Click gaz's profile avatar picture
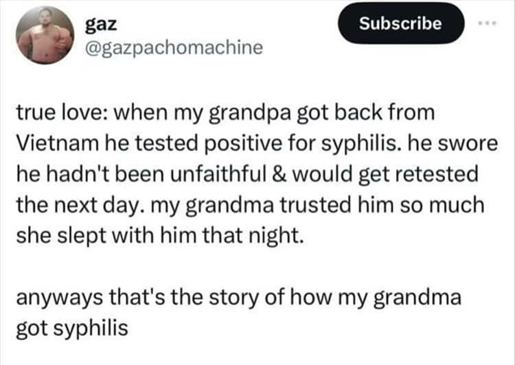Image resolution: width=515 pixels, height=365 pixels. 45,36
